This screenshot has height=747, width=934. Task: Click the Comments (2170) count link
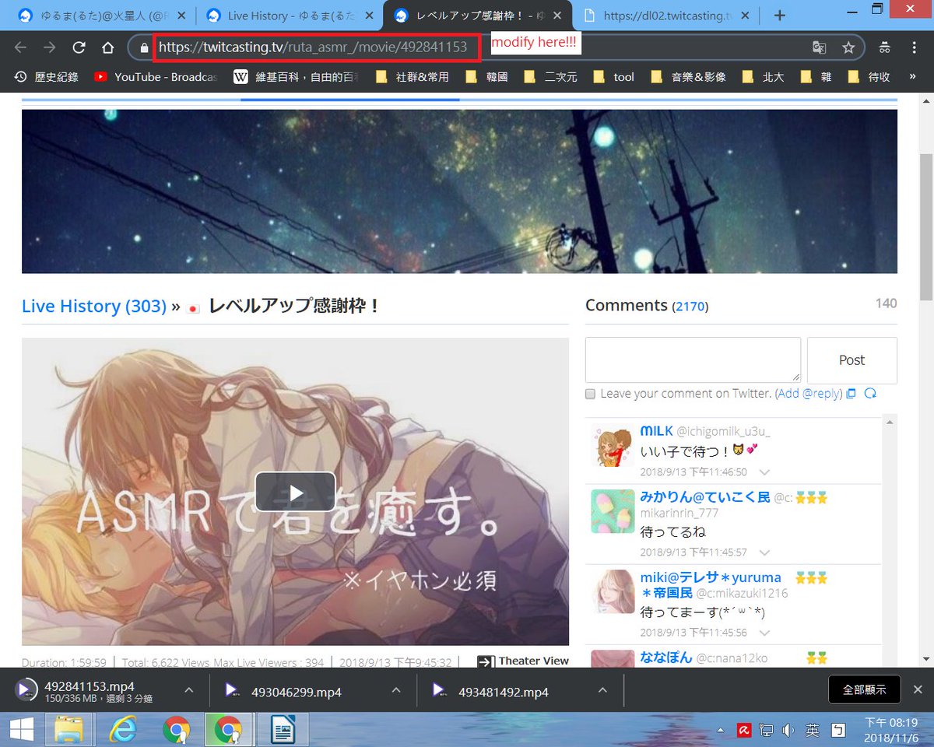pyautogui.click(x=690, y=307)
